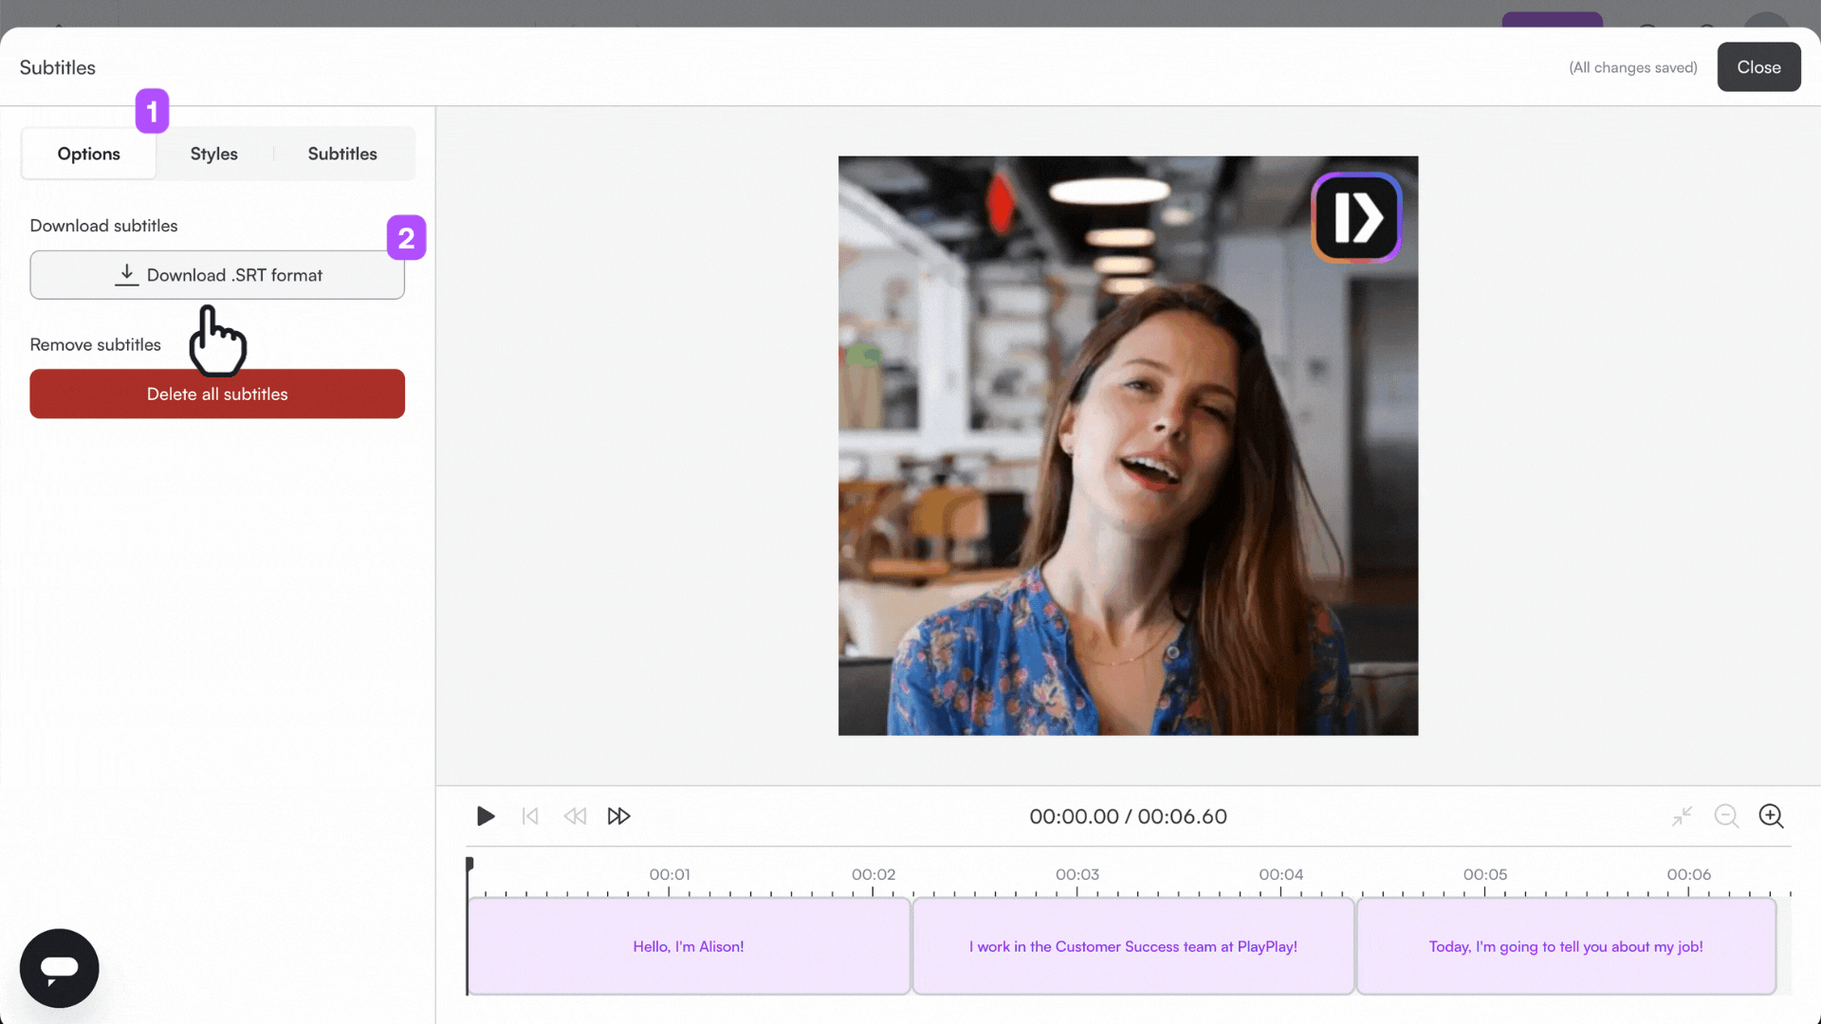Select the Customer Success team subtitle block
The image size is (1821, 1024).
[x=1132, y=945]
